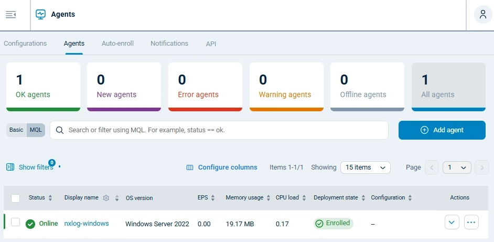Open Display name column gear settings

(106, 198)
